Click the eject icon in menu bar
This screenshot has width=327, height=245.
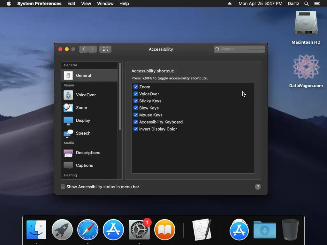[x=230, y=4]
